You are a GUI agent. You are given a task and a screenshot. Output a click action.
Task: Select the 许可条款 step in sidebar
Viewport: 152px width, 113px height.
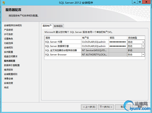[x=9, y=34]
